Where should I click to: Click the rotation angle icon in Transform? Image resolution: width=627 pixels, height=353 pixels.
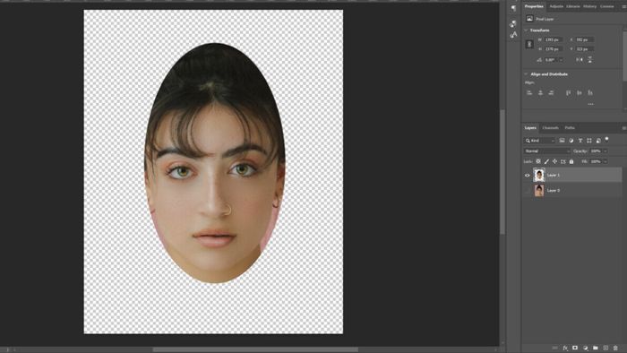pos(539,60)
